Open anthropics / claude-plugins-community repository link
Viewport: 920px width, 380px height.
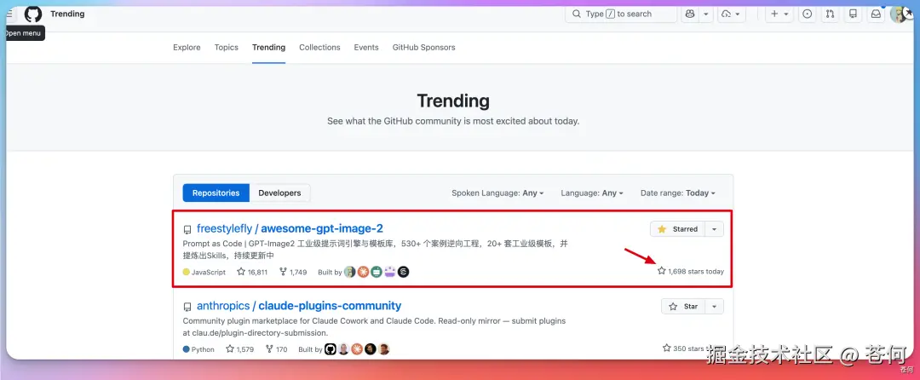pos(299,306)
